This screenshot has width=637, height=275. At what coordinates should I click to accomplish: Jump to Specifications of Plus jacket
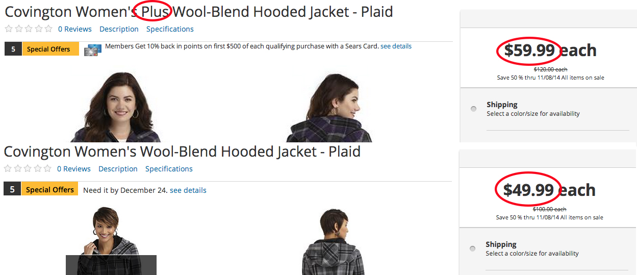[x=170, y=29]
